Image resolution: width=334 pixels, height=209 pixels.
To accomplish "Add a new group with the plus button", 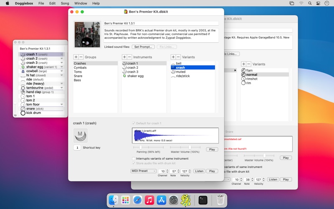I will click(x=76, y=57).
